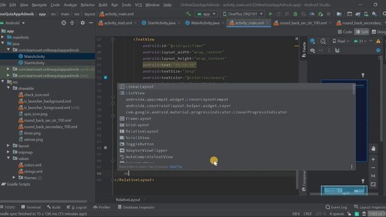386x217 pixels.
Task: Click autocomplete popup scrollbar
Action: 354,90
